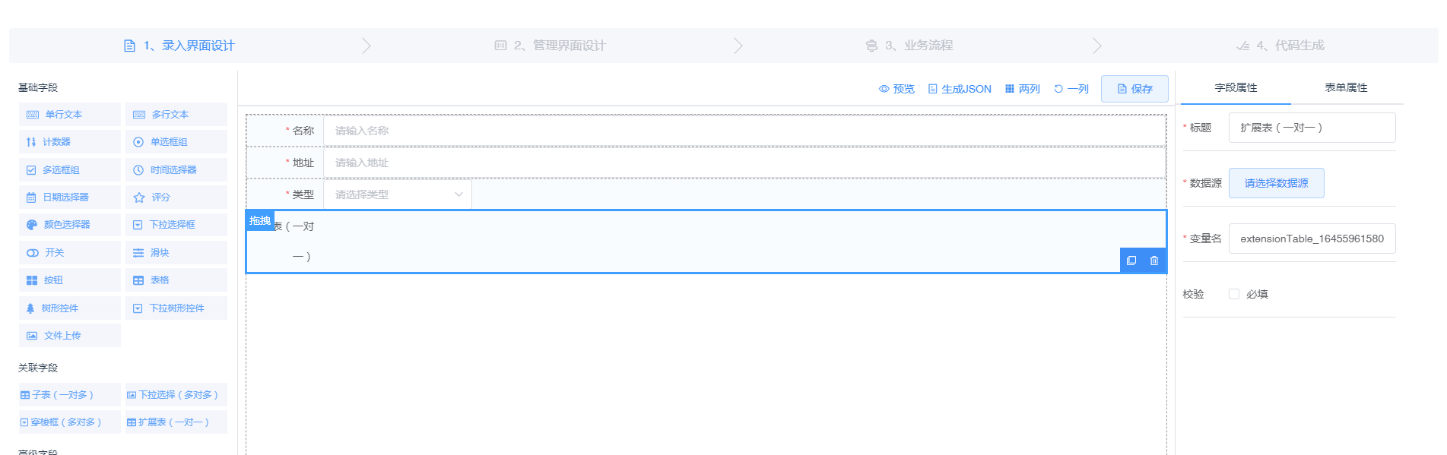This screenshot has height=455, width=1447.
Task: Pick the 颜色选择器 color picker component
Action: (x=70, y=225)
